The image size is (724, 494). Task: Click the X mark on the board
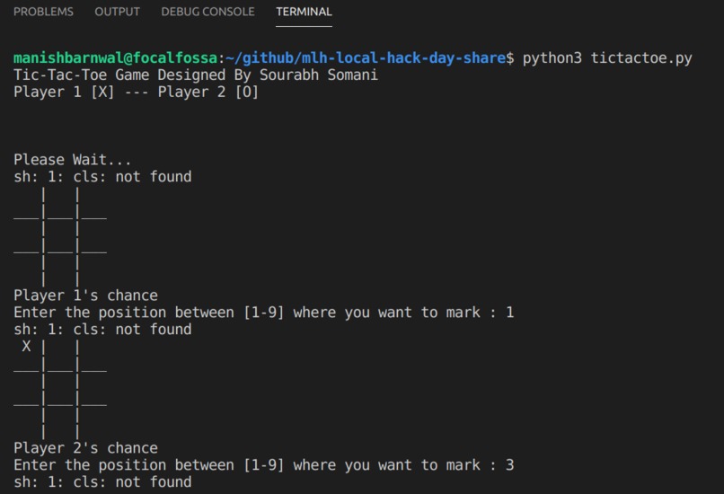[x=26, y=347]
